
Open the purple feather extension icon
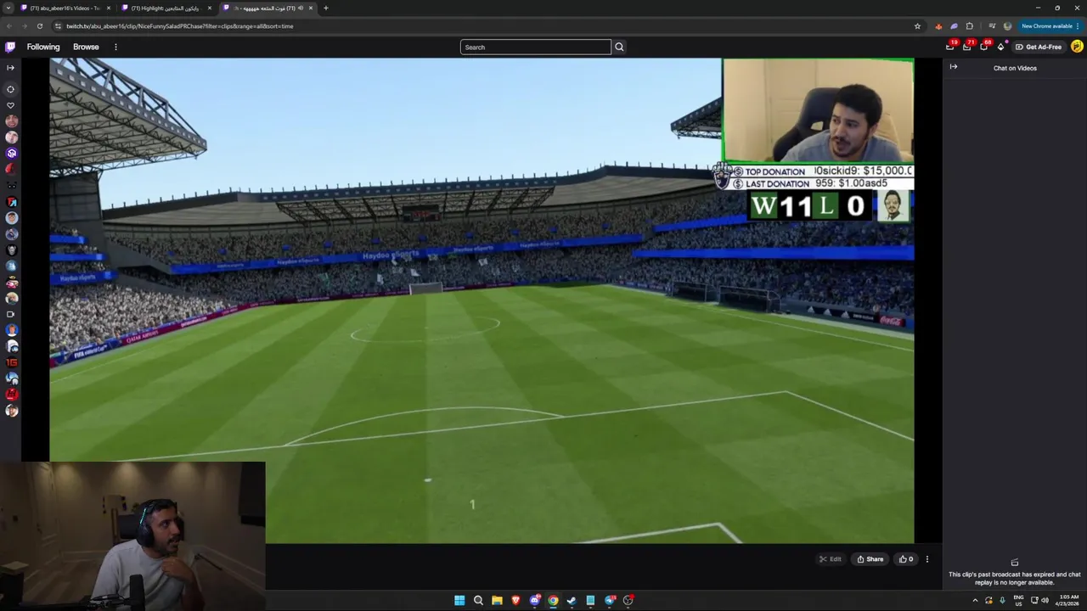pos(954,26)
